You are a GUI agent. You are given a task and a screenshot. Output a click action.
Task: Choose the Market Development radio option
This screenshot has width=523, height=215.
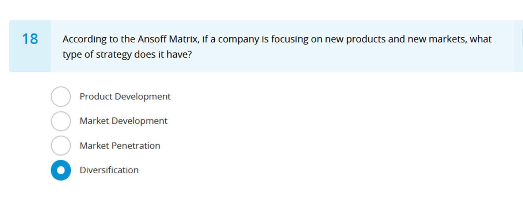coord(61,121)
